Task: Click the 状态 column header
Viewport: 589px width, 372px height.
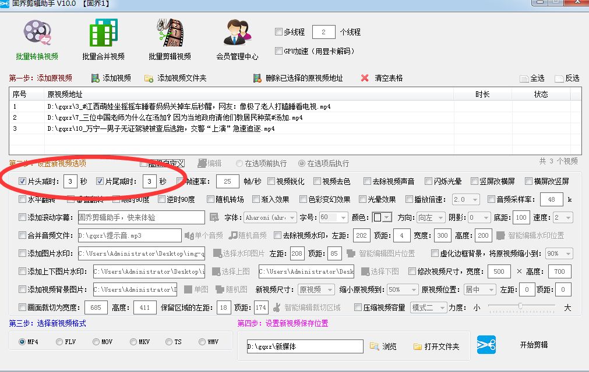Action: (x=541, y=94)
